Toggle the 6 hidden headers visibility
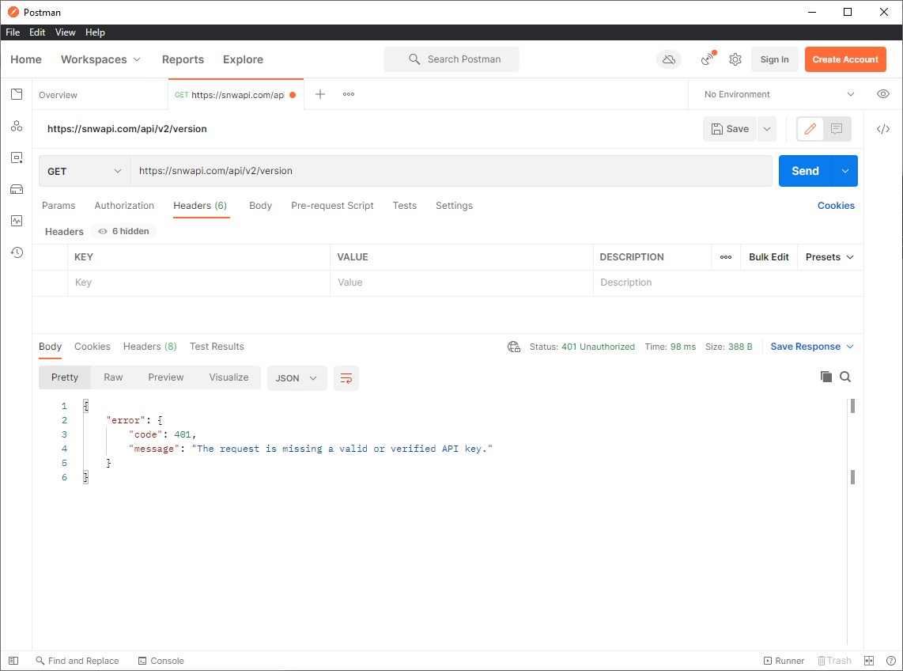903x671 pixels. click(124, 231)
